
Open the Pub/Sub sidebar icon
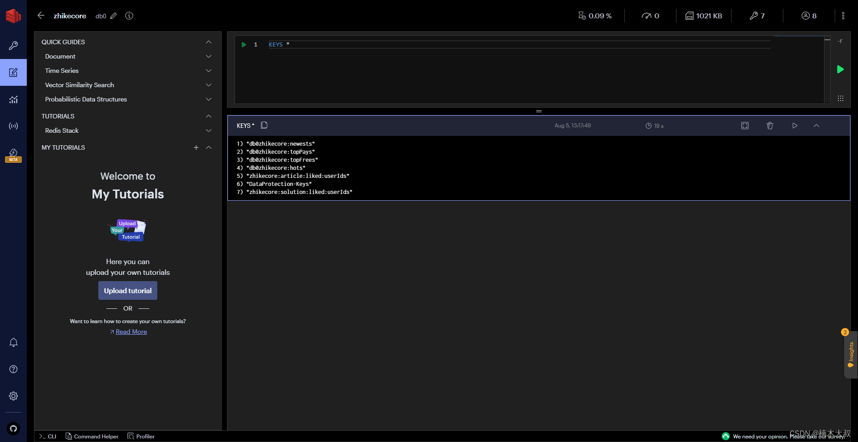[13, 126]
